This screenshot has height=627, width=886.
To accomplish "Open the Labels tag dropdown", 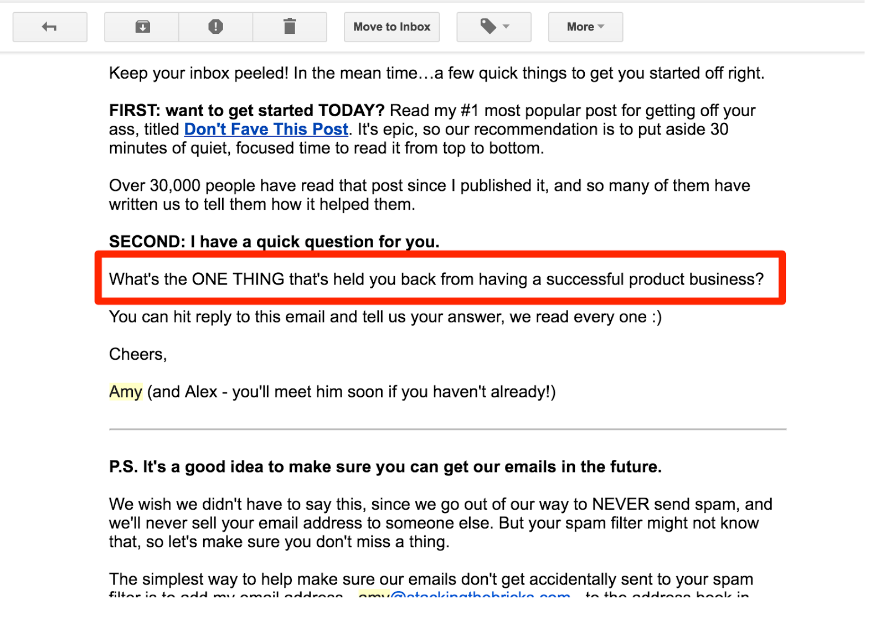I will tap(494, 27).
